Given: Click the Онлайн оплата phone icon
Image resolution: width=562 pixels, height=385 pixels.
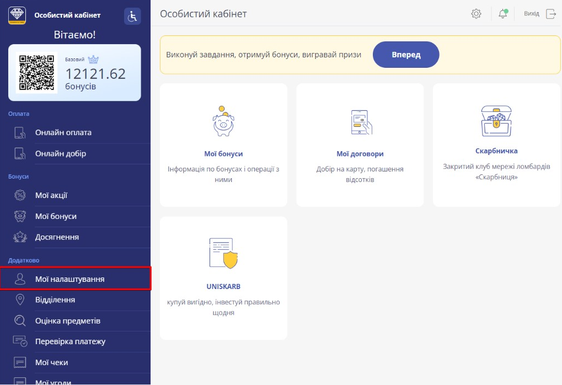Looking at the screenshot, I should pos(20,132).
